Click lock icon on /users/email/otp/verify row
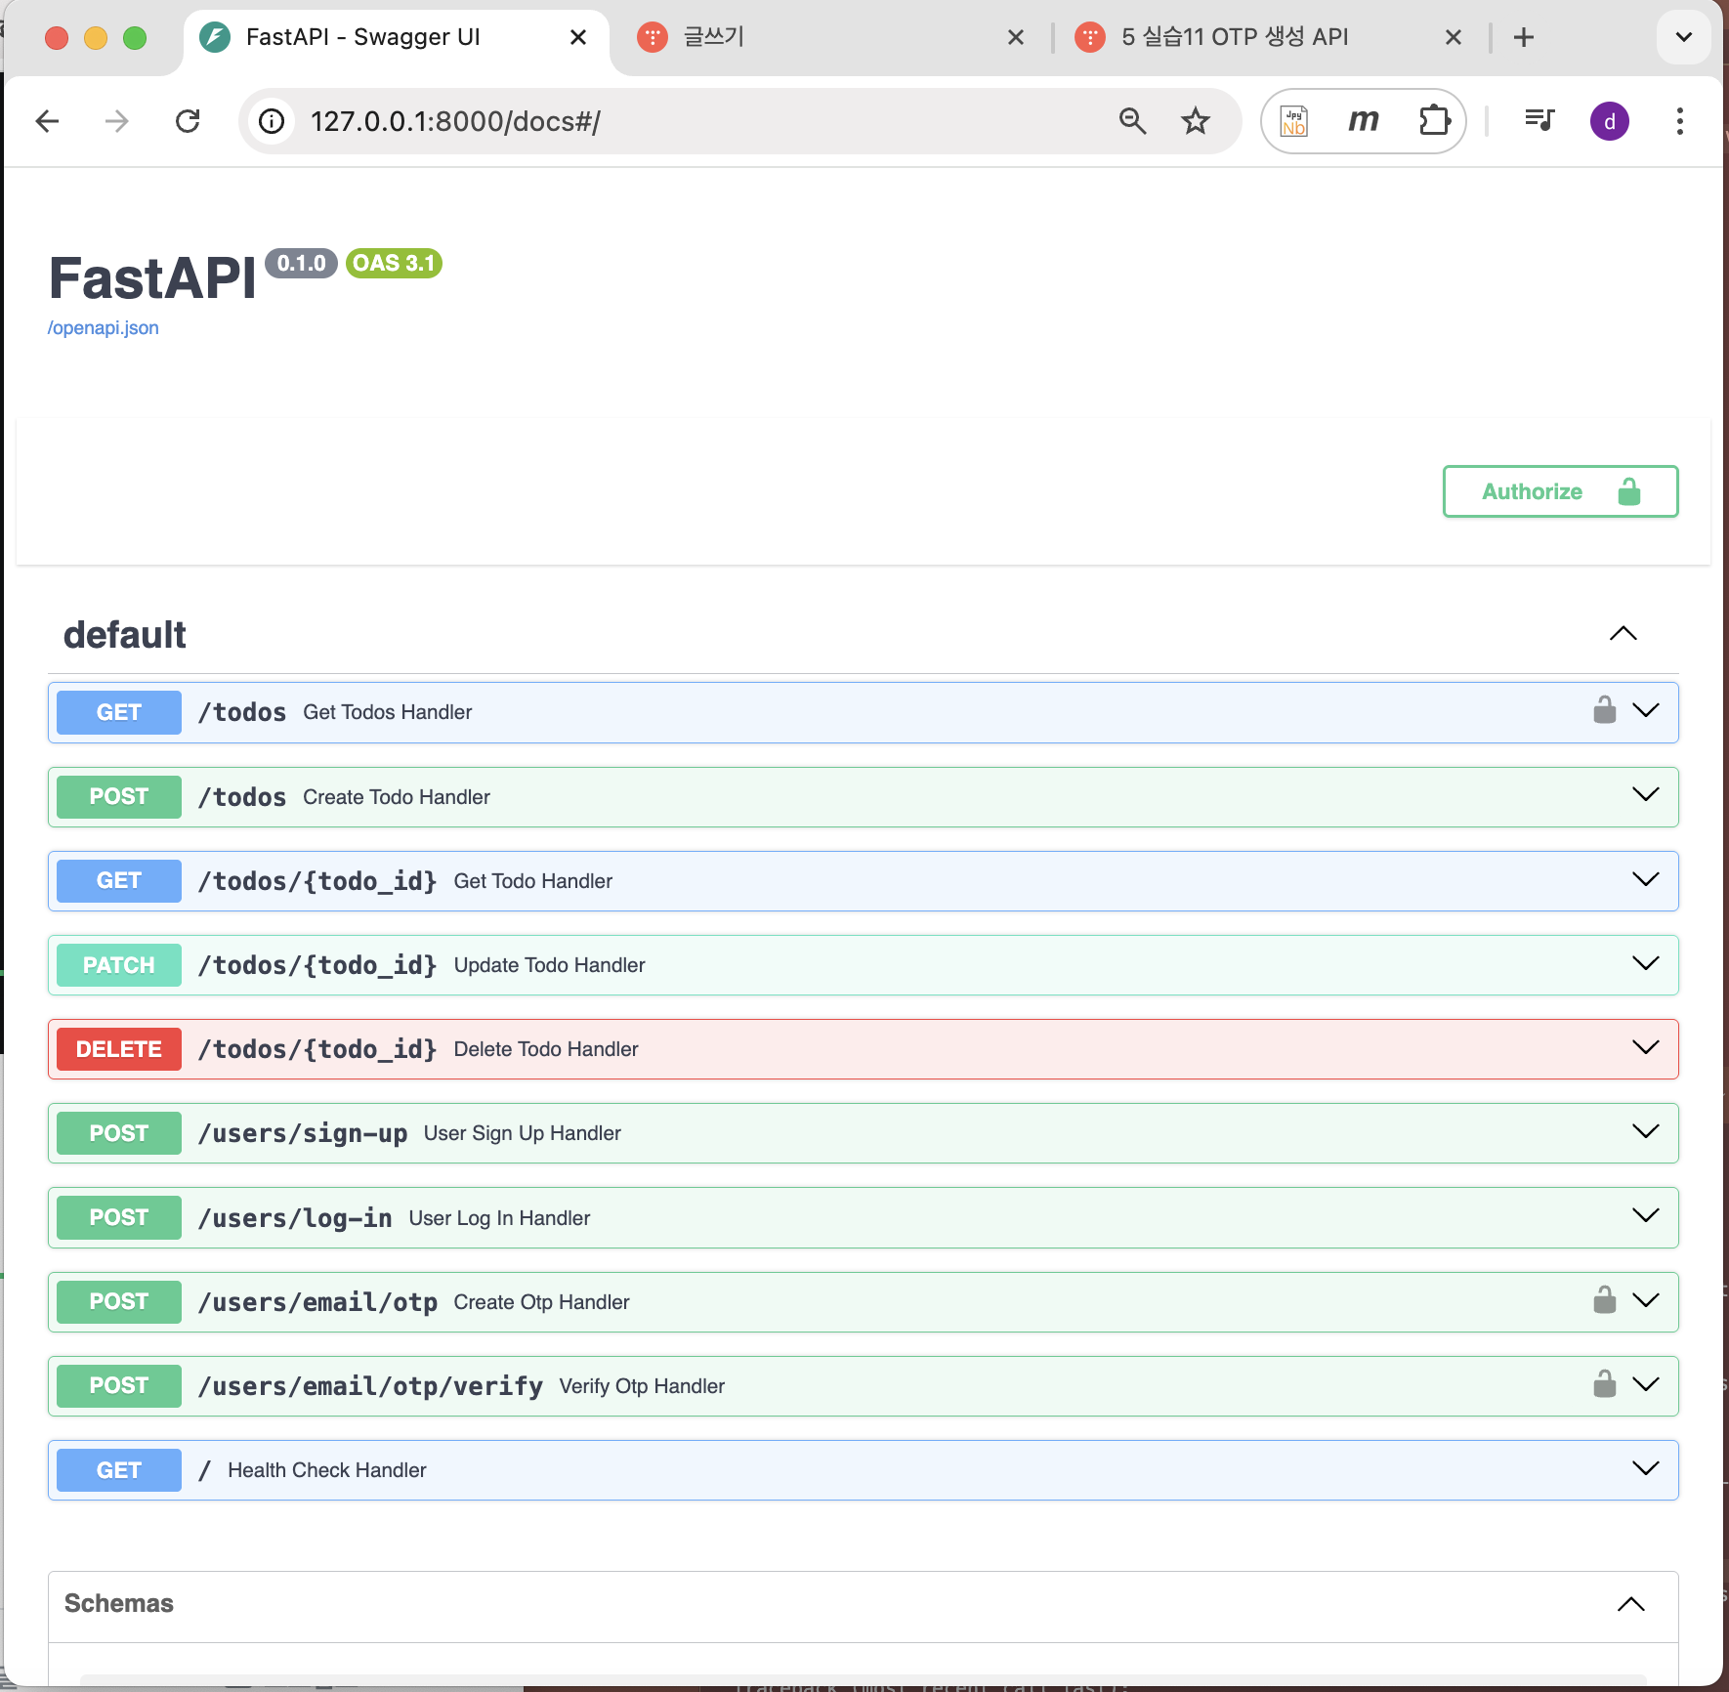This screenshot has height=1692, width=1729. (x=1605, y=1384)
